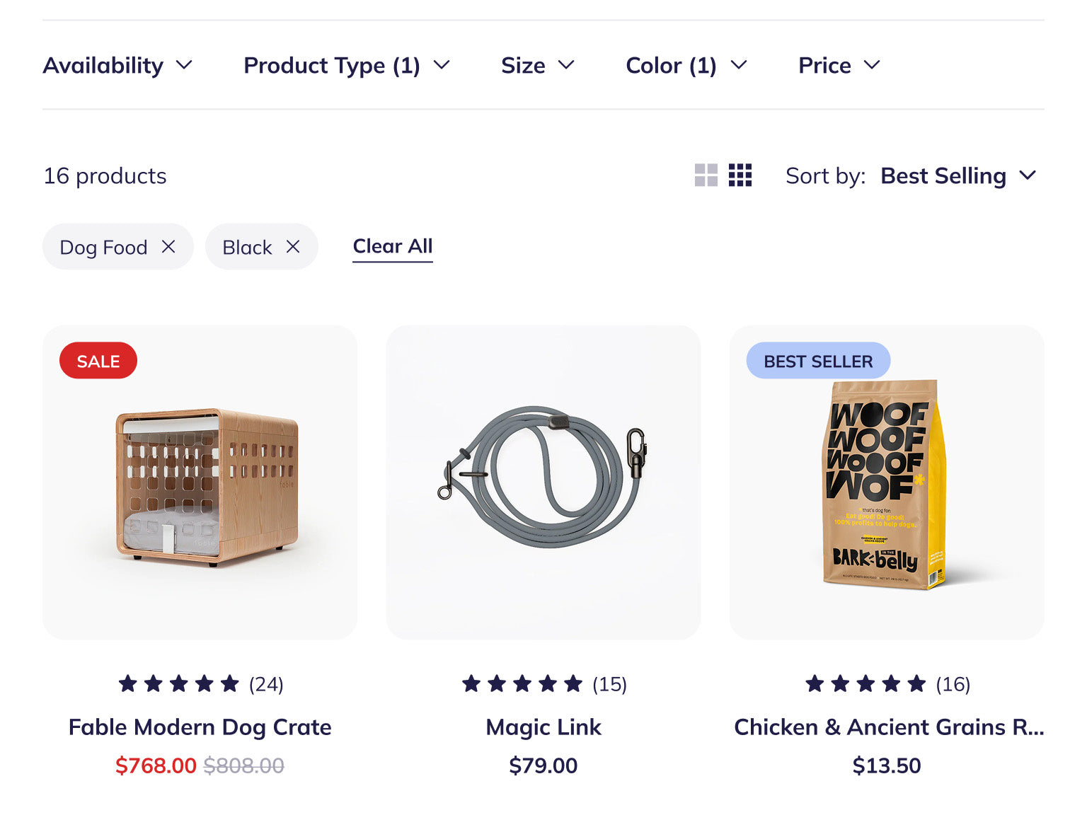Viewport: 1087px width, 815px height.
Task: Open the Best Selling sort dropdown
Action: [957, 175]
